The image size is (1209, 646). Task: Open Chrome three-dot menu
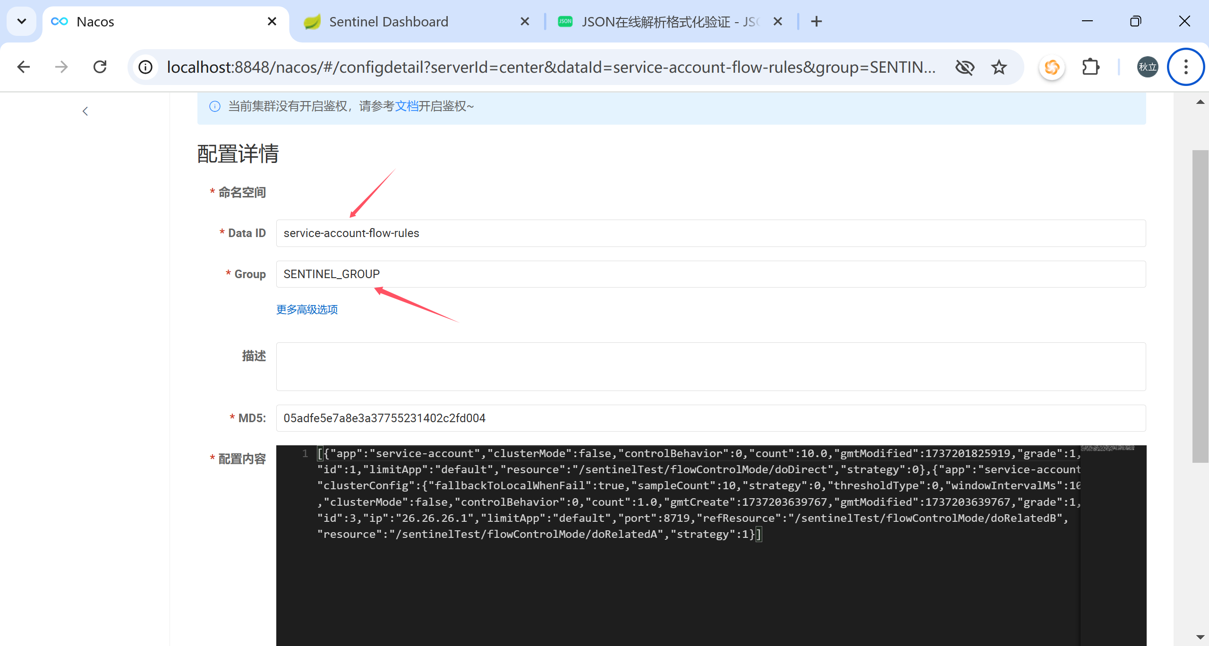(x=1185, y=67)
